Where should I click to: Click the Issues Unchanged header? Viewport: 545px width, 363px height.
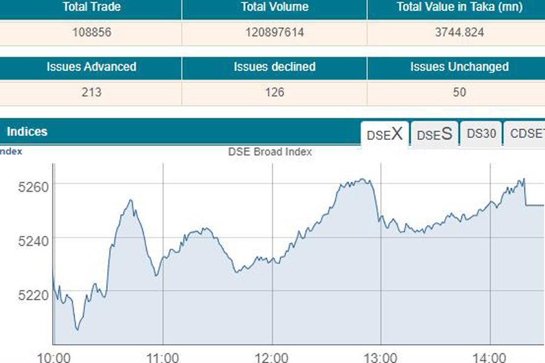pyautogui.click(x=459, y=67)
